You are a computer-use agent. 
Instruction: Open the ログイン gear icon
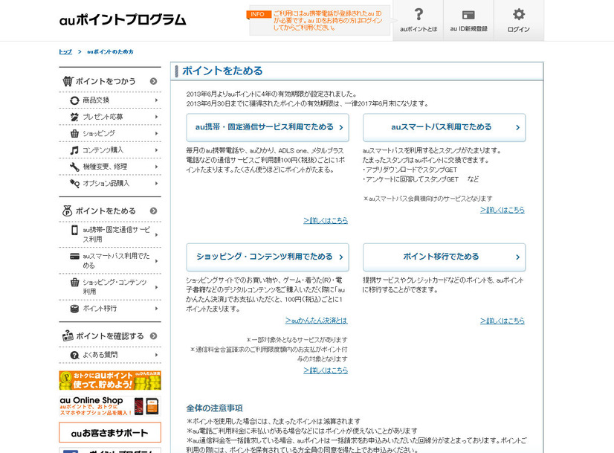(x=519, y=14)
